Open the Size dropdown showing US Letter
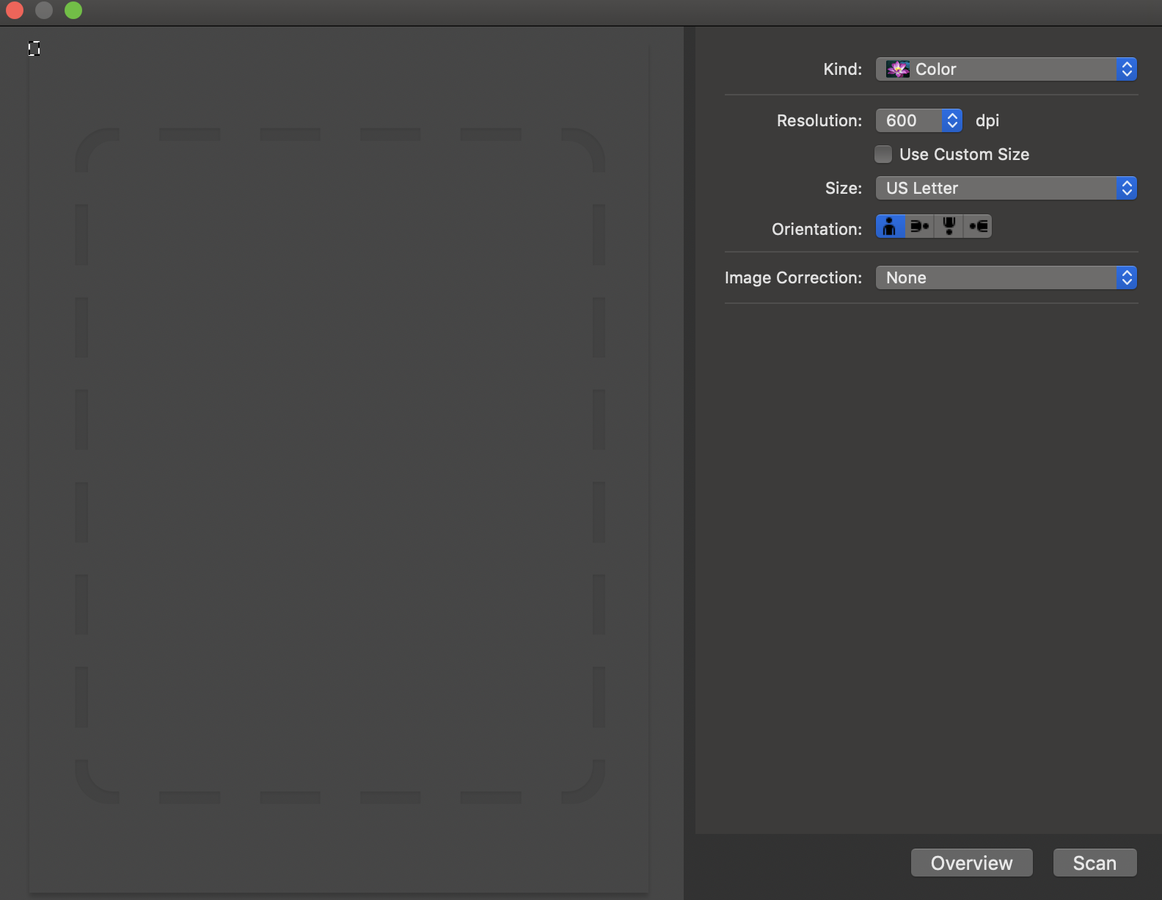Image resolution: width=1162 pixels, height=900 pixels. 1006,188
